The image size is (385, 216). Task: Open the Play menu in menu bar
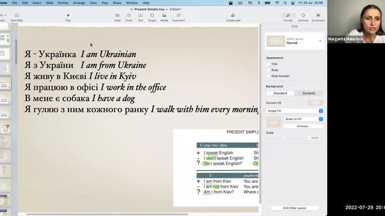click(x=105, y=3)
